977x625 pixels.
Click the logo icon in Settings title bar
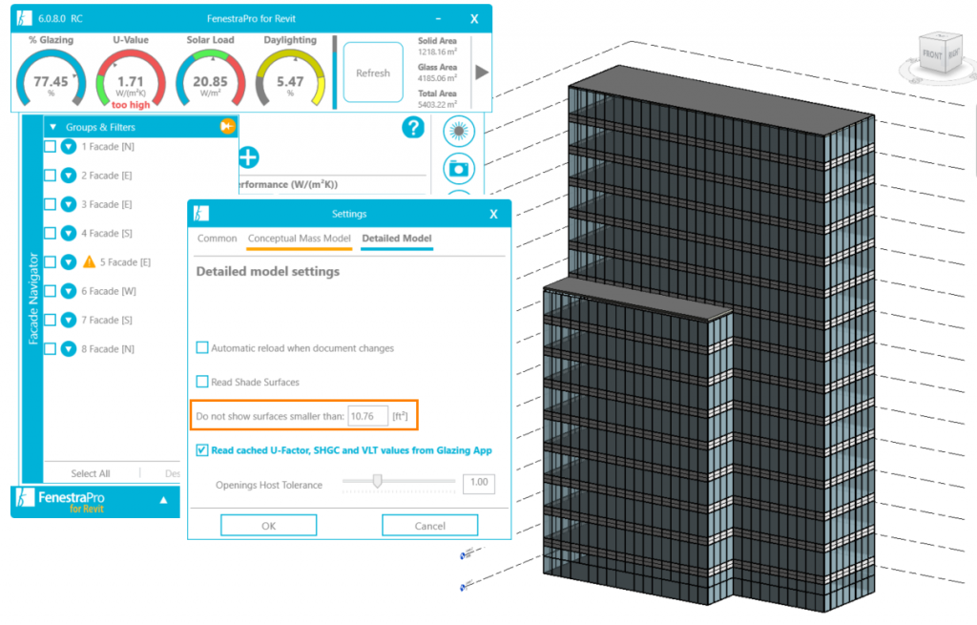pos(200,214)
